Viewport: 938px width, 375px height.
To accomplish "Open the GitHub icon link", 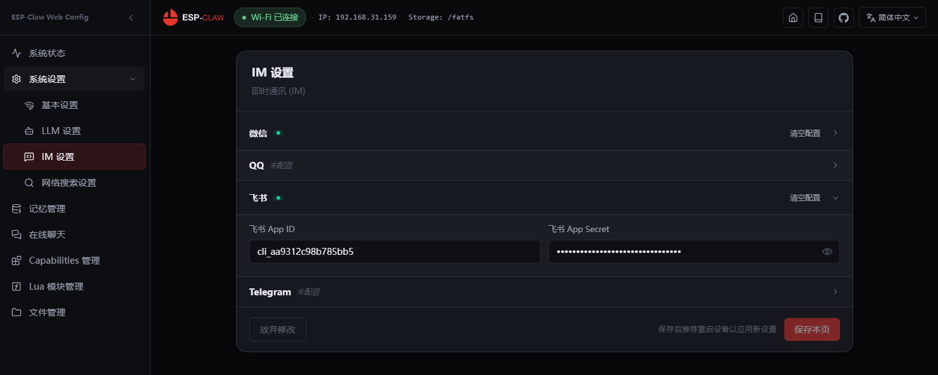I will tap(844, 18).
